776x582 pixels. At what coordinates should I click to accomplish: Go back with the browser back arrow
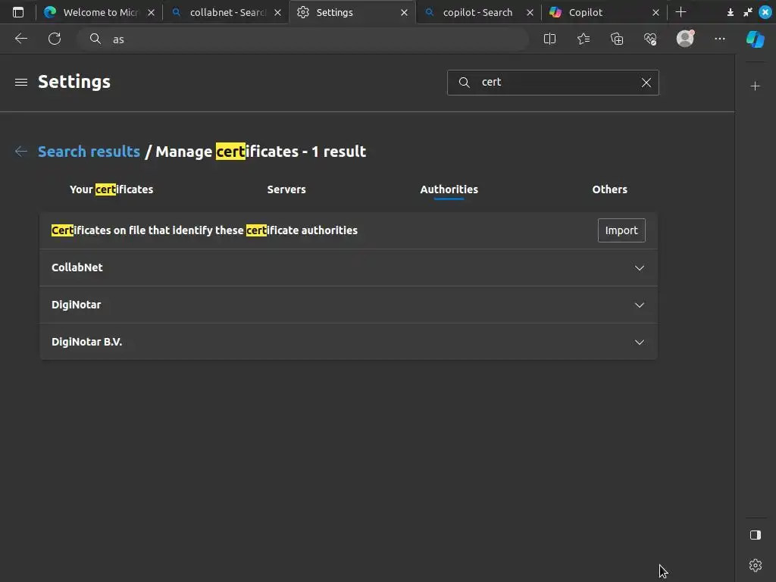20,39
